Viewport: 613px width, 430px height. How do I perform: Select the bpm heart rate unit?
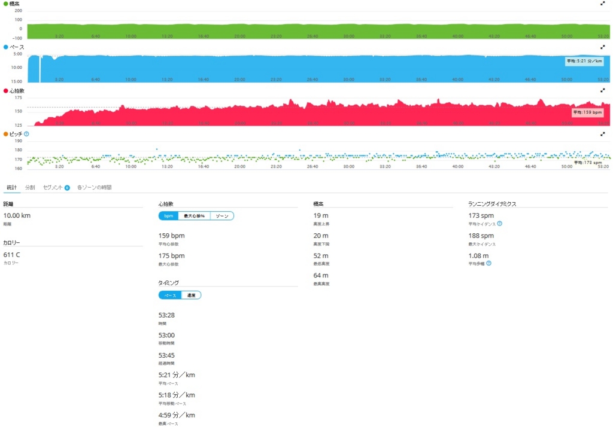click(x=168, y=216)
